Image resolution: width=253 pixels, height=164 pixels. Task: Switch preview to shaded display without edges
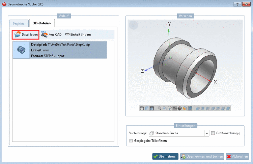coord(147,108)
